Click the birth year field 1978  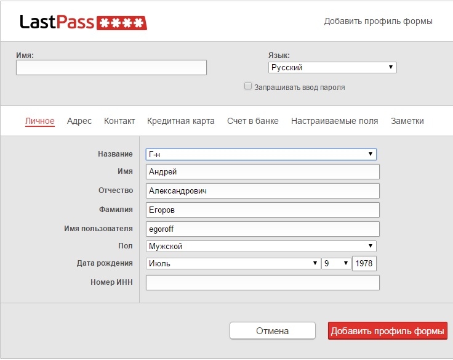point(364,263)
